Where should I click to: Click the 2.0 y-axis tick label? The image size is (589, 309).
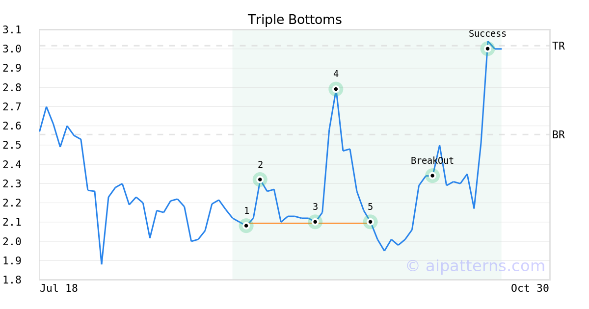point(12,241)
